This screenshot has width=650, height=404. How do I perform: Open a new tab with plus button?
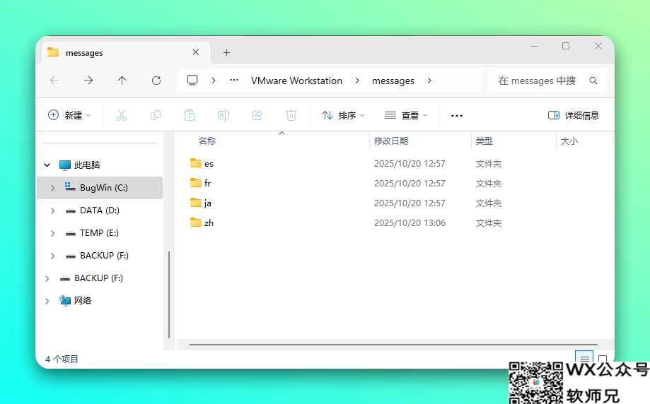226,52
